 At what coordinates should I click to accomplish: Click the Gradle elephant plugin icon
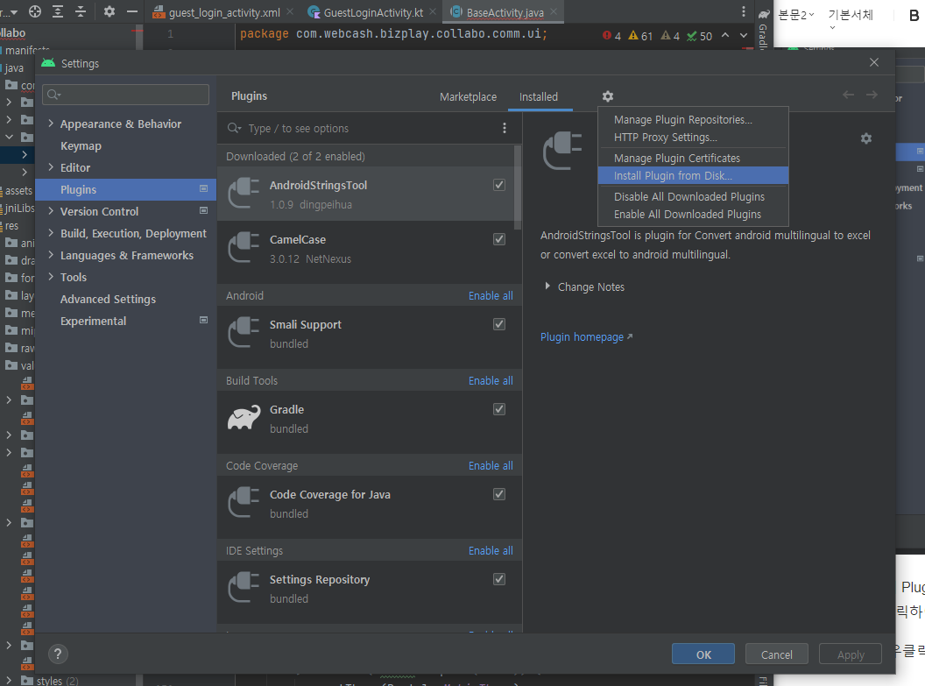(x=244, y=418)
